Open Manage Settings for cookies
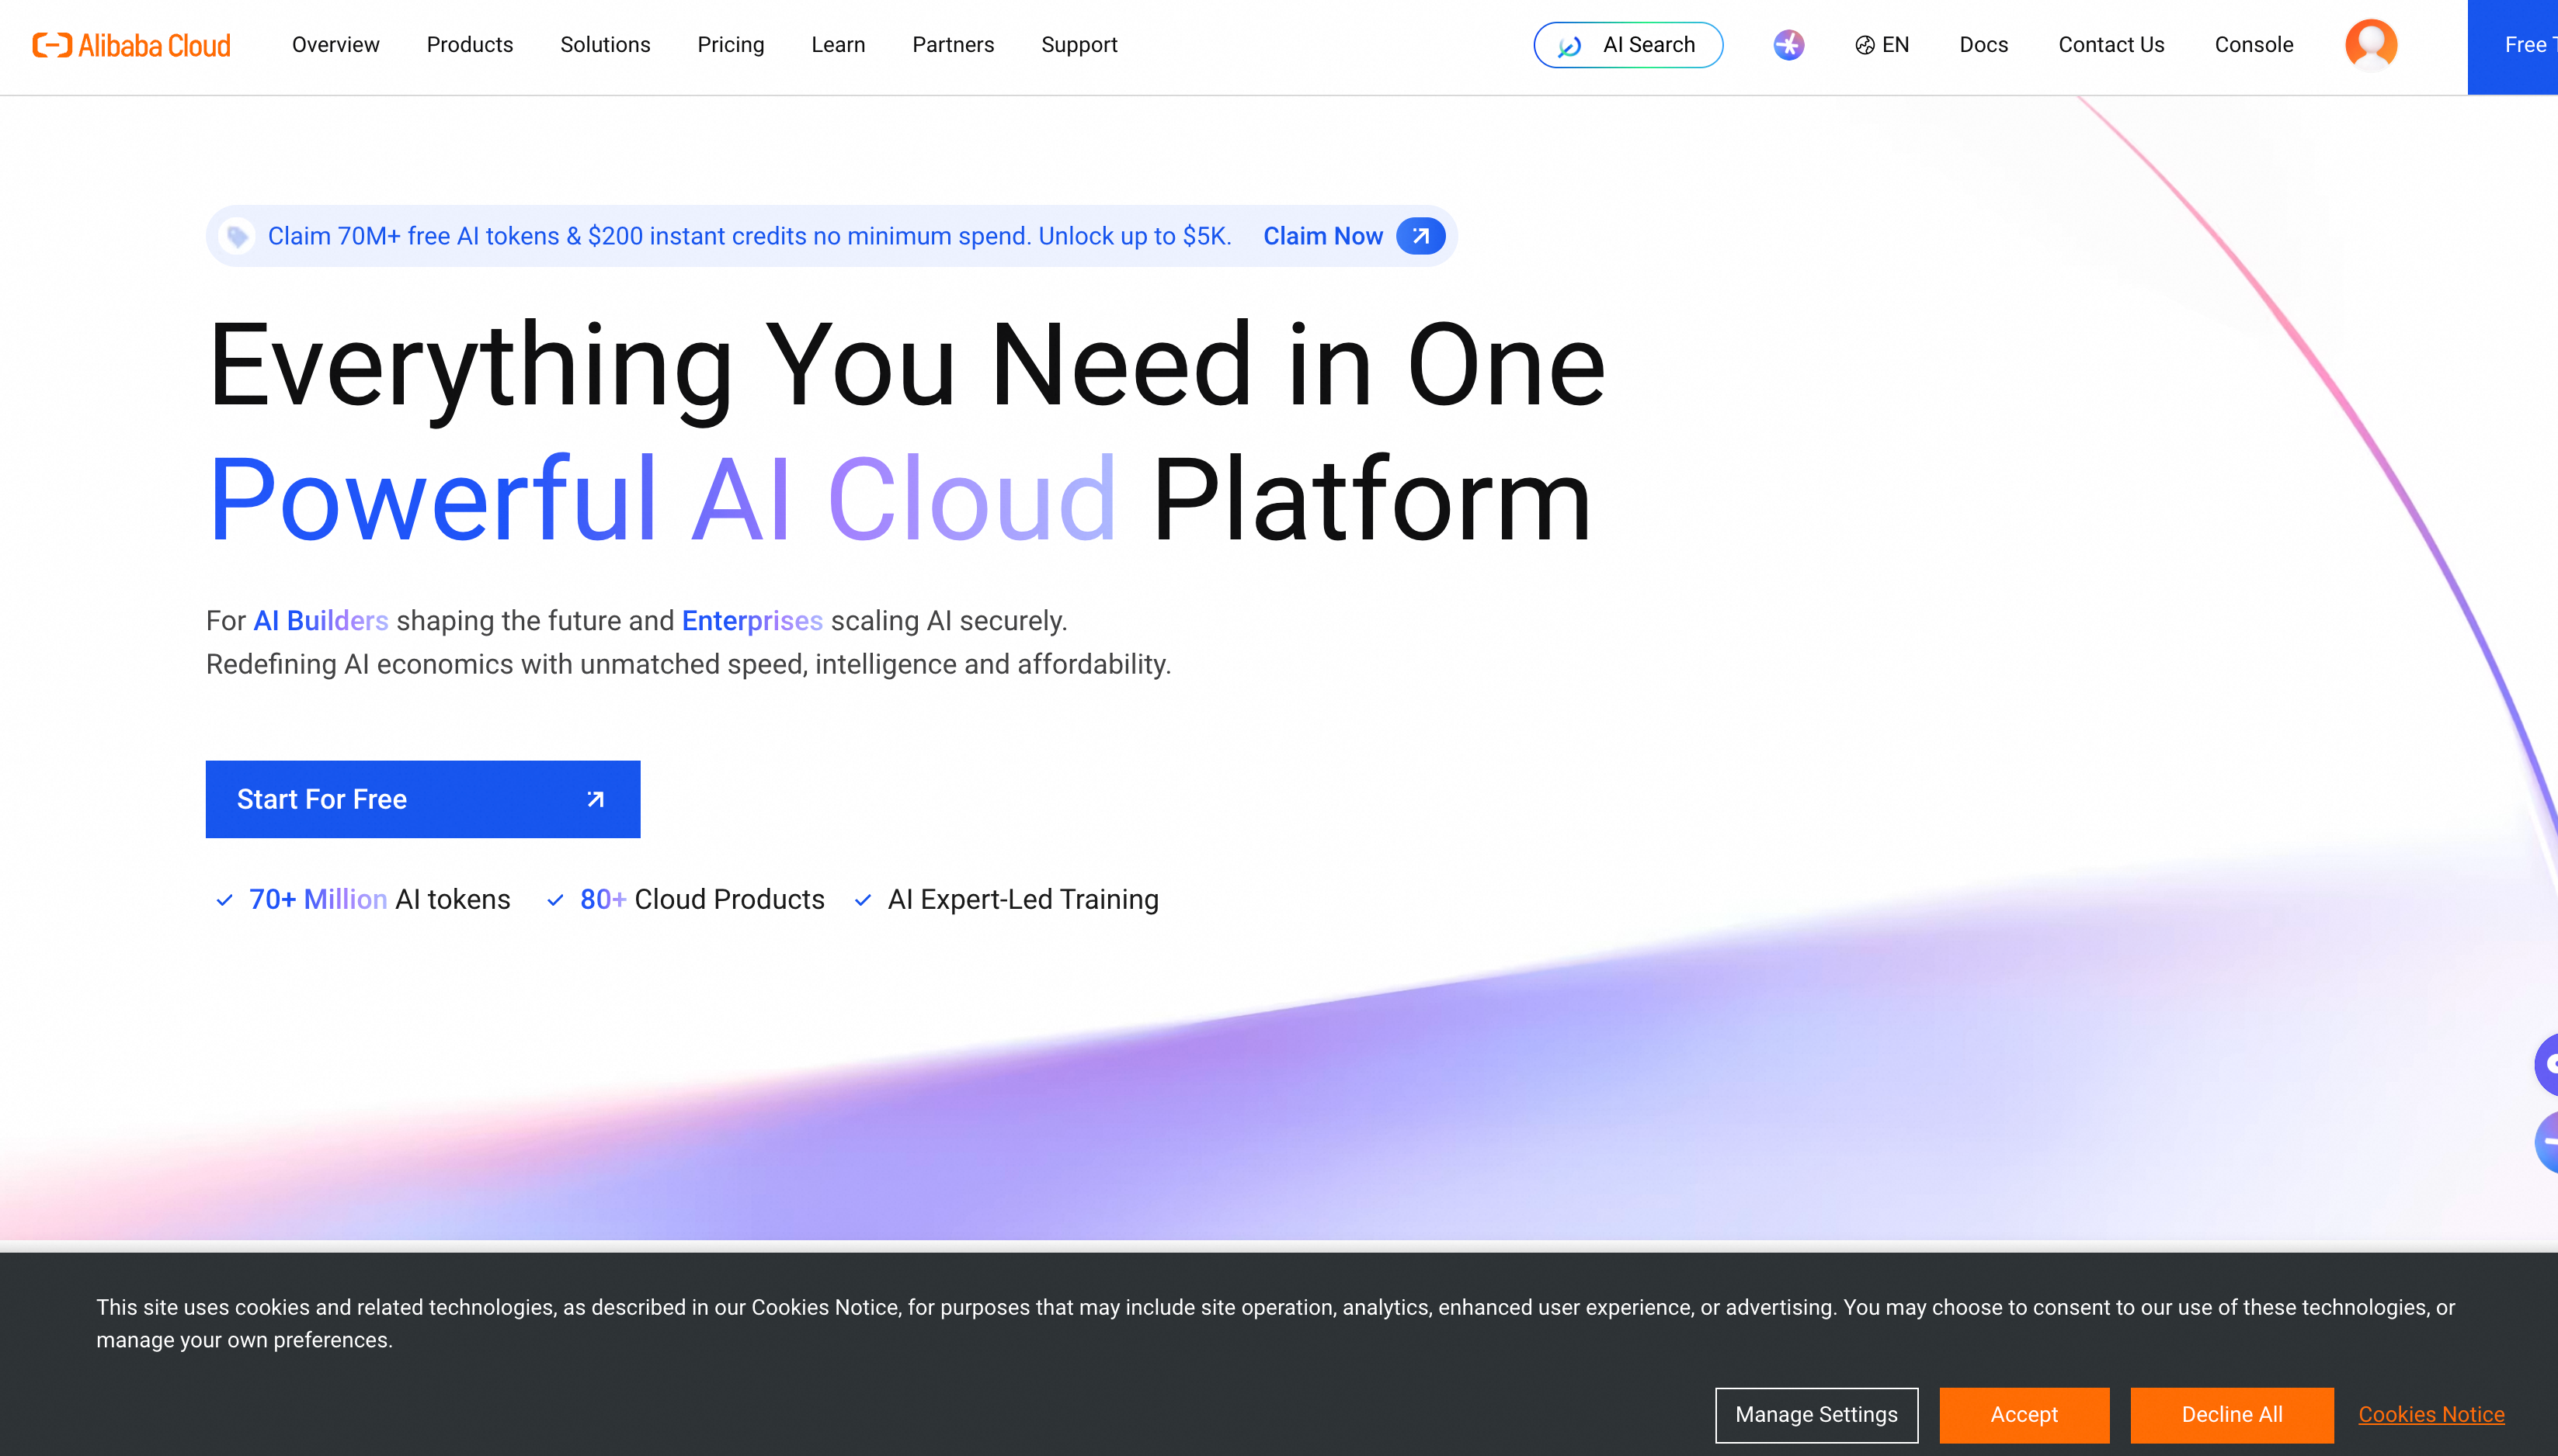This screenshot has height=1456, width=2558. (x=1816, y=1414)
